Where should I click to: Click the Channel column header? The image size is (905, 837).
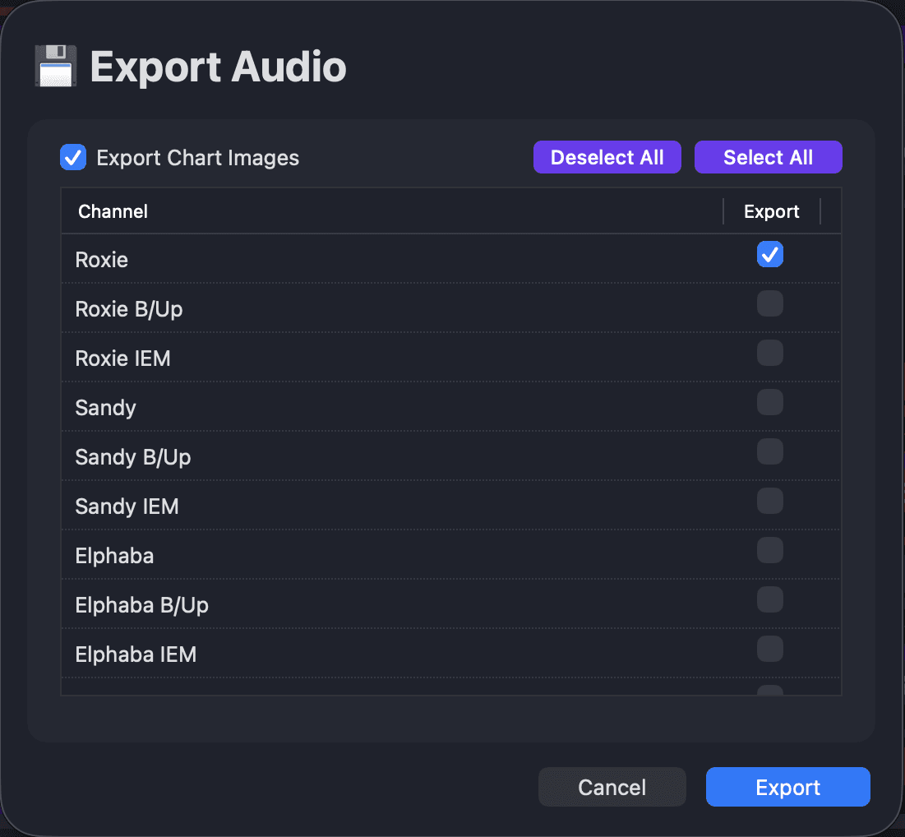tap(113, 211)
